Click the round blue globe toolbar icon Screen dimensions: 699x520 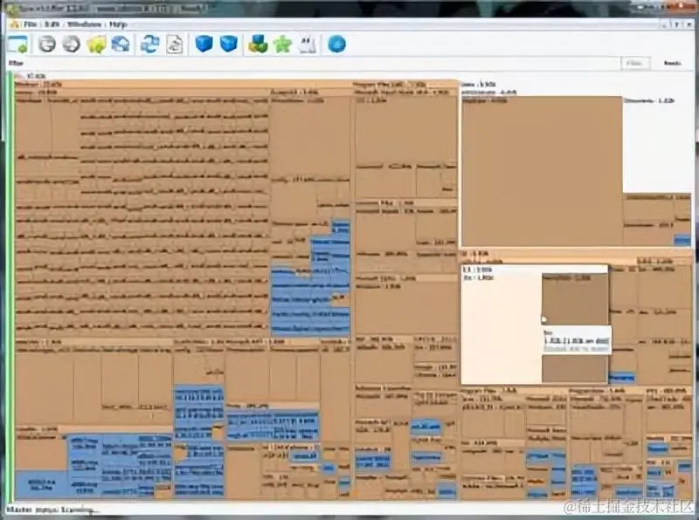[x=337, y=44]
